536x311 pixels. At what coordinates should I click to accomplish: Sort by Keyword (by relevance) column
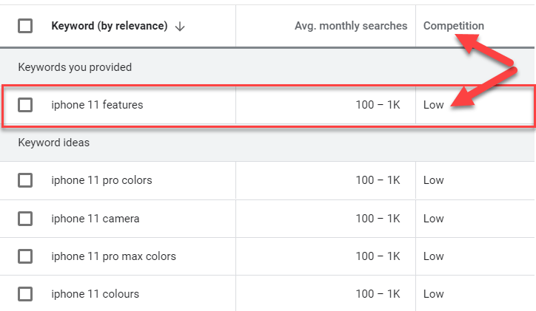110,26
